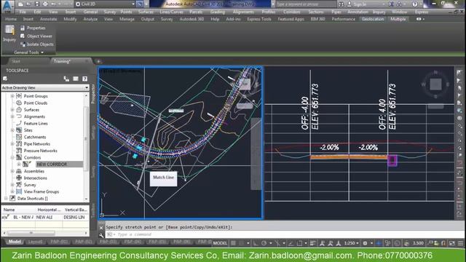Select the Assemblies tree item

tap(34, 171)
